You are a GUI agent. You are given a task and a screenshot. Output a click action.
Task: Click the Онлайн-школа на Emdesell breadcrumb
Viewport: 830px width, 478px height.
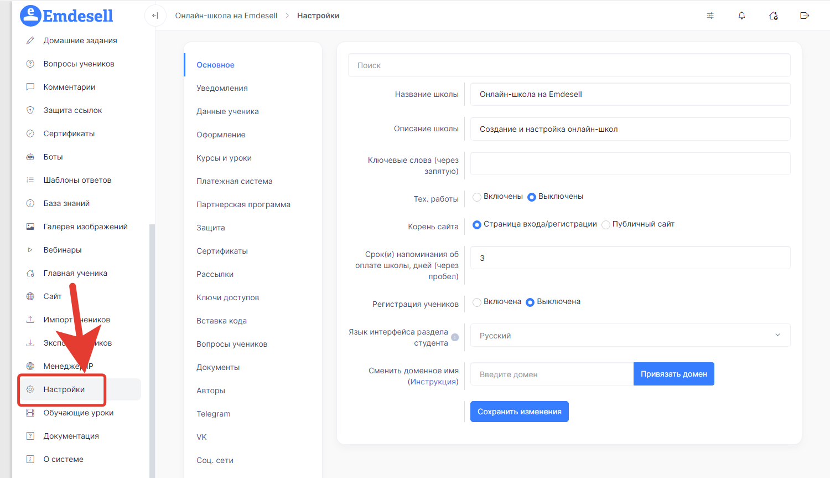click(x=226, y=16)
